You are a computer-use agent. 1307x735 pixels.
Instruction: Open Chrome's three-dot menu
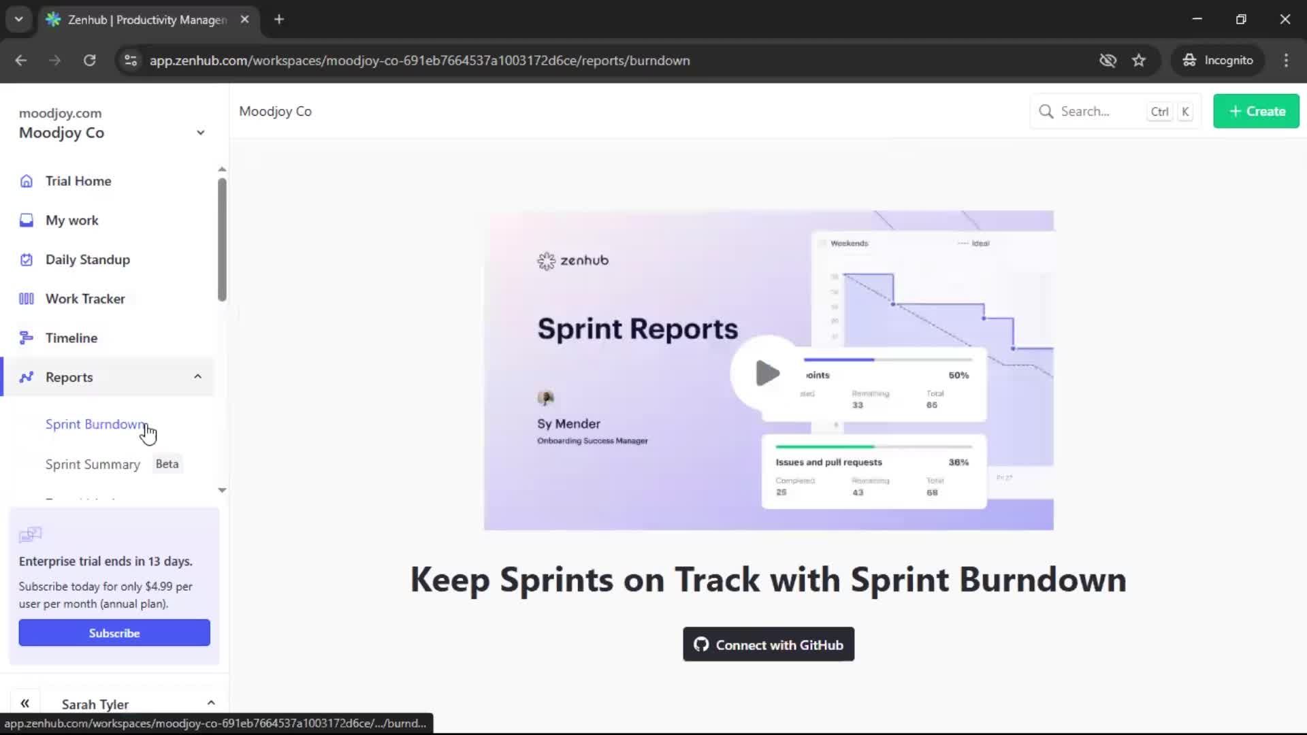click(1286, 60)
